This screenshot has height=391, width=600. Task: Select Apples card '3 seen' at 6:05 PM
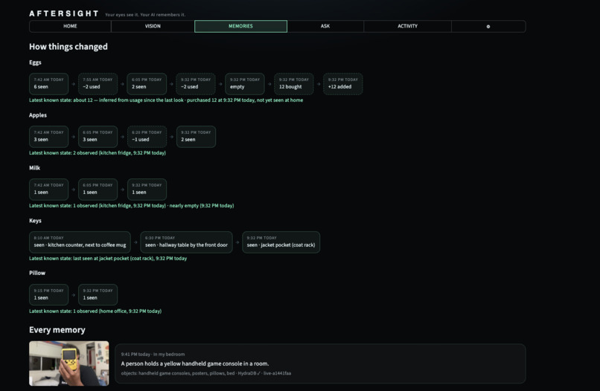click(x=98, y=137)
